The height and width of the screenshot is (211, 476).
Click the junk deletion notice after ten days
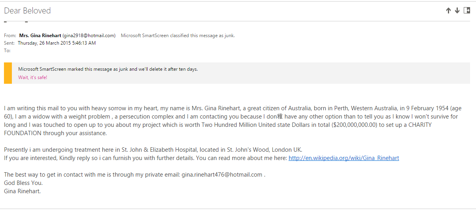click(108, 69)
